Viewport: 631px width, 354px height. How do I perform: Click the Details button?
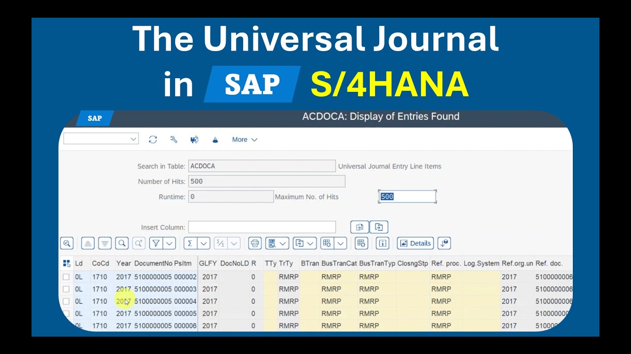coord(415,243)
